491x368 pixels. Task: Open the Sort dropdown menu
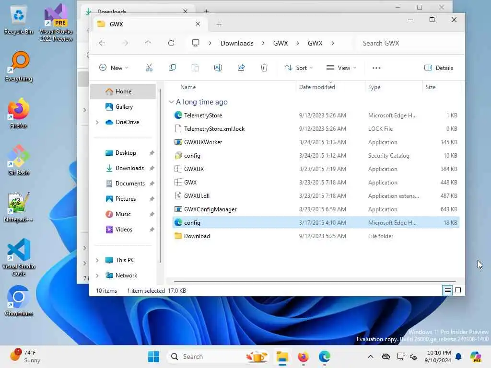click(299, 68)
